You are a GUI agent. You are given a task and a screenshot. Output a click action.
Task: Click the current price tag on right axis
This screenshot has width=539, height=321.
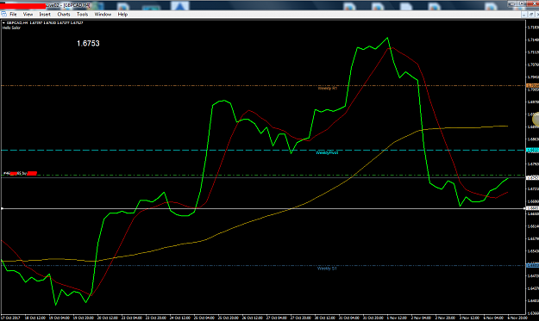pyautogui.click(x=532, y=177)
